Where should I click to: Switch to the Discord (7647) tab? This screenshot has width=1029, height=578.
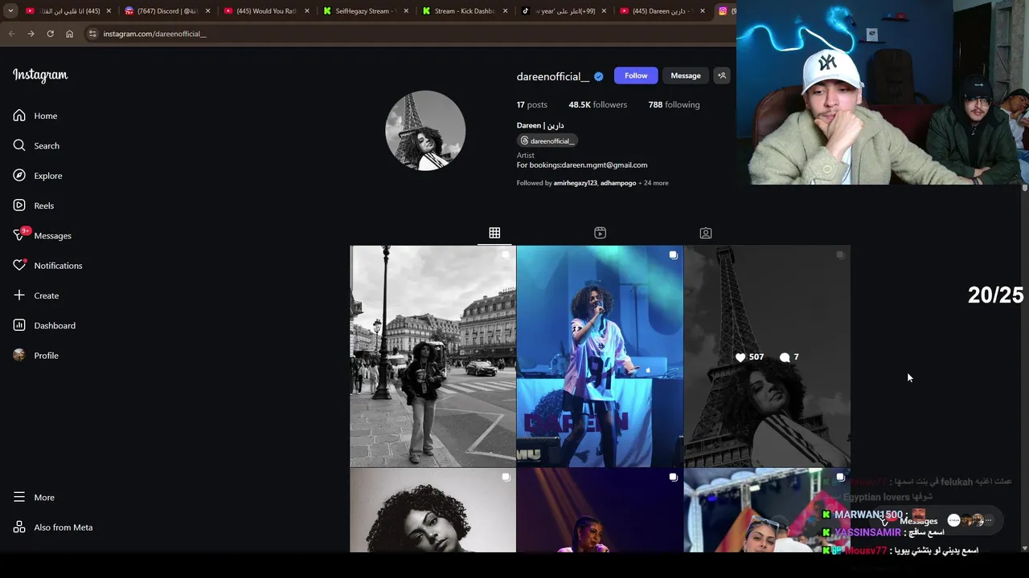[166, 11]
